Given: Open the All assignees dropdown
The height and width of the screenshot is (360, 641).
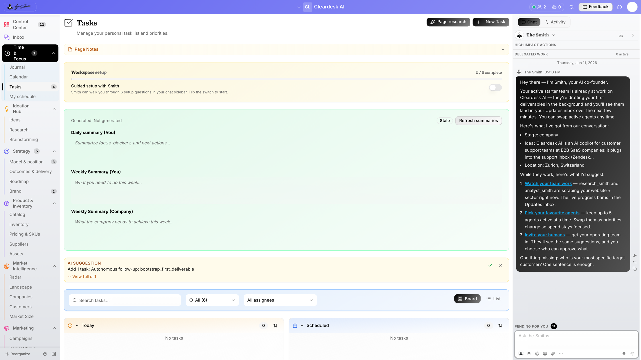Looking at the screenshot, I should [280, 300].
